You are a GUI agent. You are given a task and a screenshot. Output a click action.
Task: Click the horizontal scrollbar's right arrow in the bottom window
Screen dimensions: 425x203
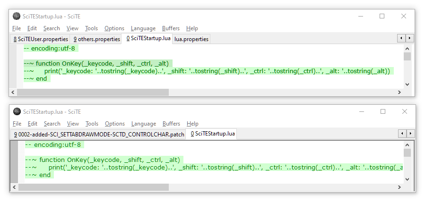click(399, 187)
